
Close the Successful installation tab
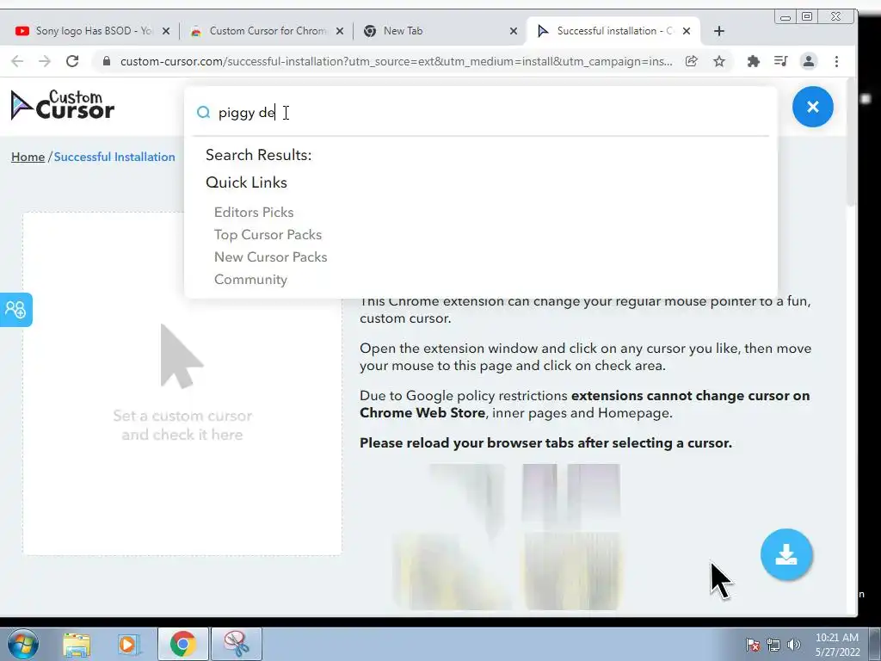[687, 31]
